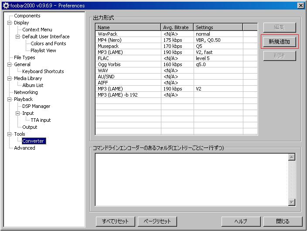Click the すべてリセット button

pyautogui.click(x=115, y=221)
